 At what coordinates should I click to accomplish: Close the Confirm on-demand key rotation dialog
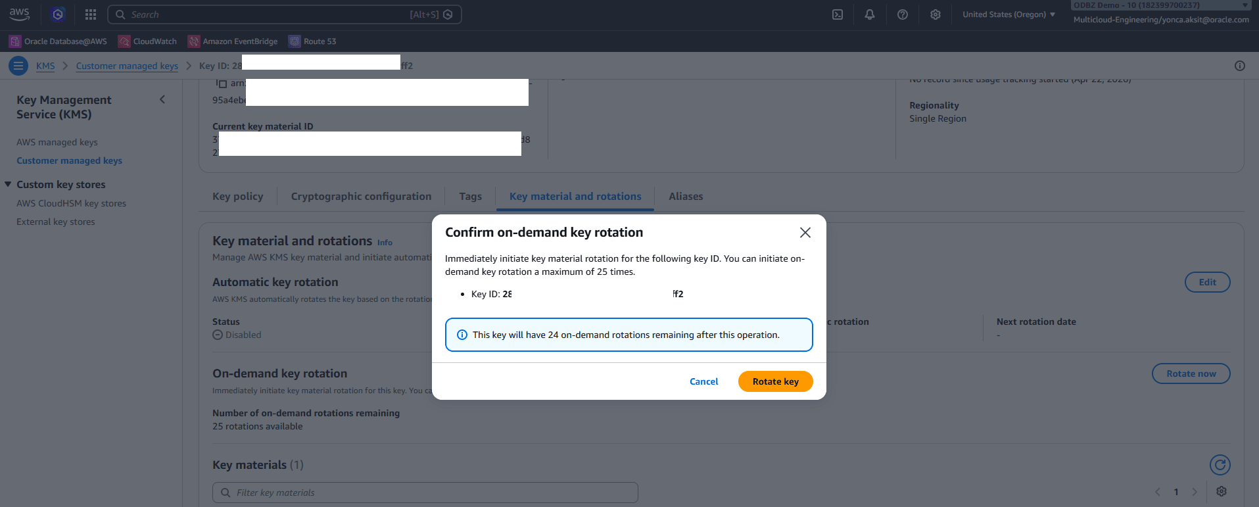pyautogui.click(x=805, y=233)
